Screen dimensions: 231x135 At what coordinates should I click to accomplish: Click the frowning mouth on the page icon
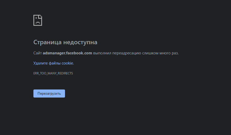point(38,23)
